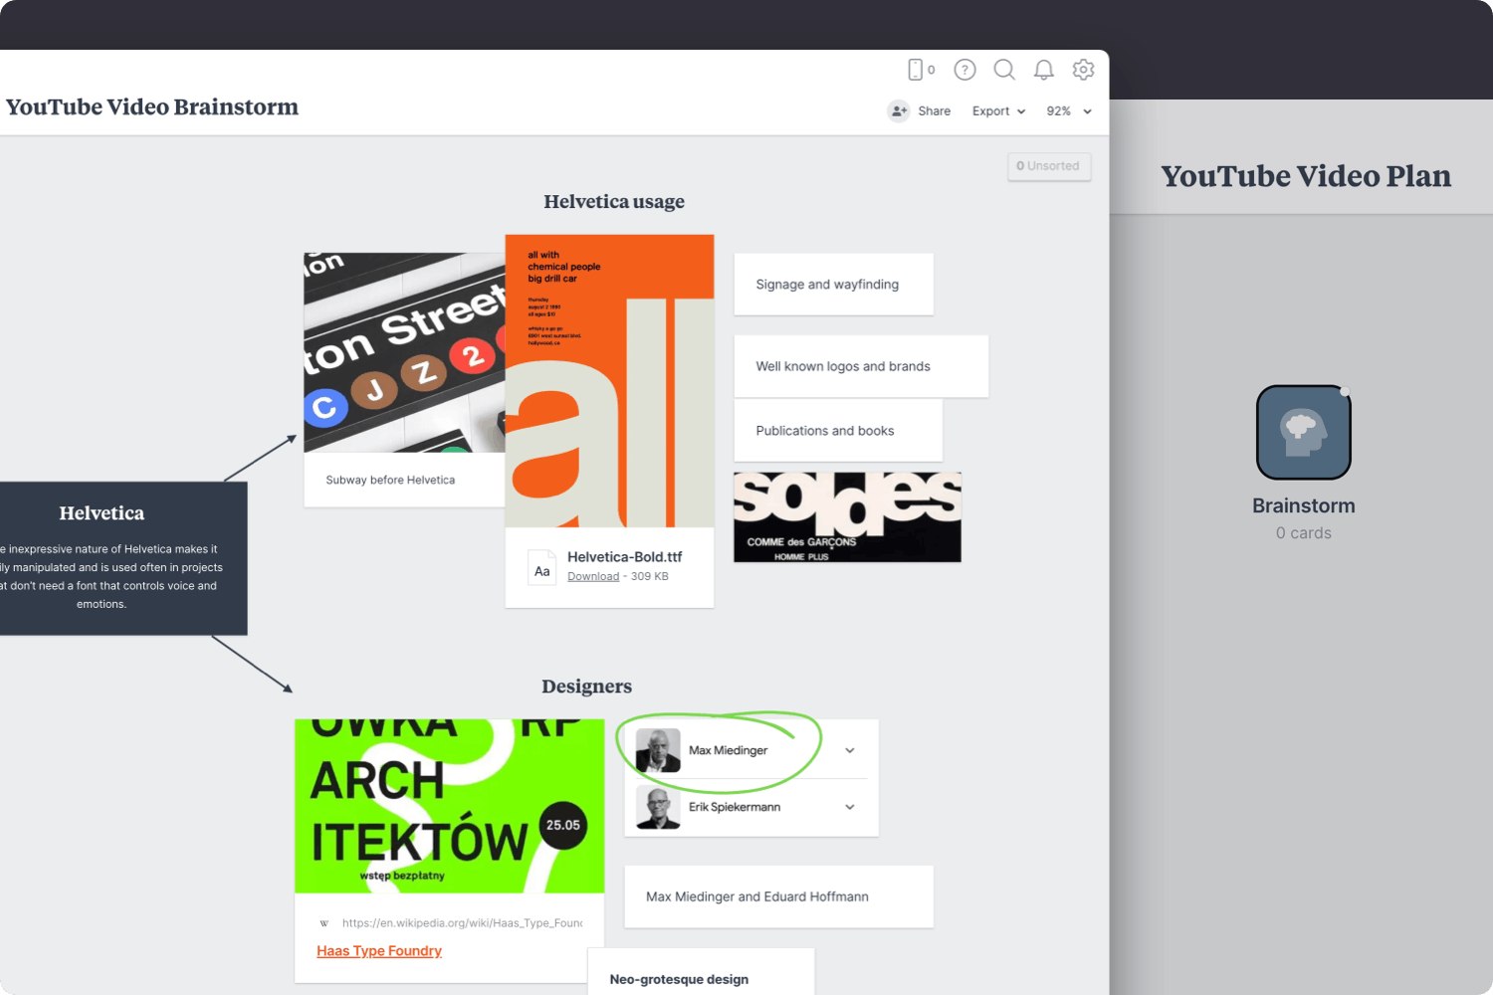This screenshot has width=1493, height=995.
Task: Click the Max Miedinger name
Action: 729,750
